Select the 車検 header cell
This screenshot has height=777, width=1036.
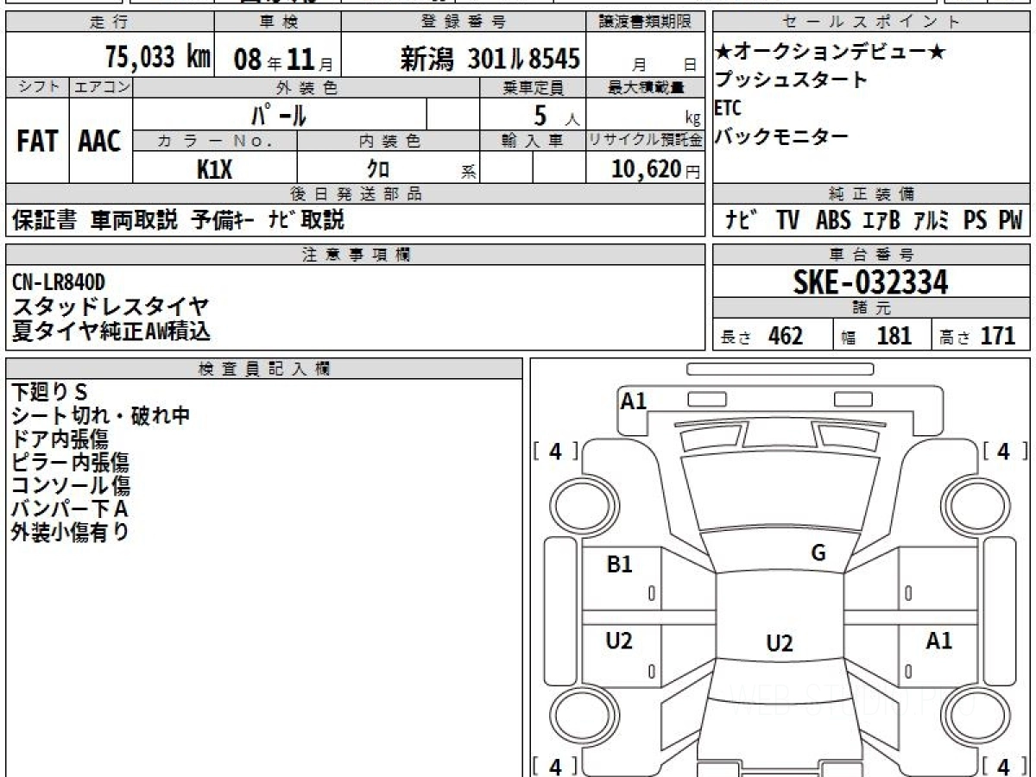click(278, 22)
